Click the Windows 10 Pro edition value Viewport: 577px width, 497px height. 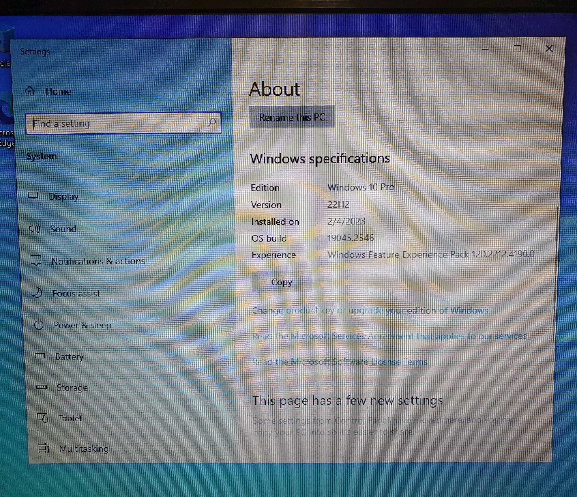coord(361,187)
